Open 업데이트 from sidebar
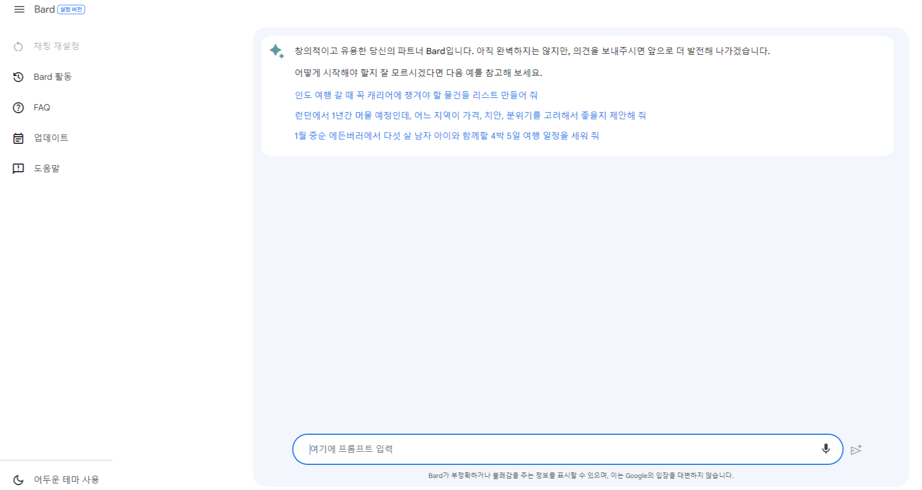 coord(51,138)
